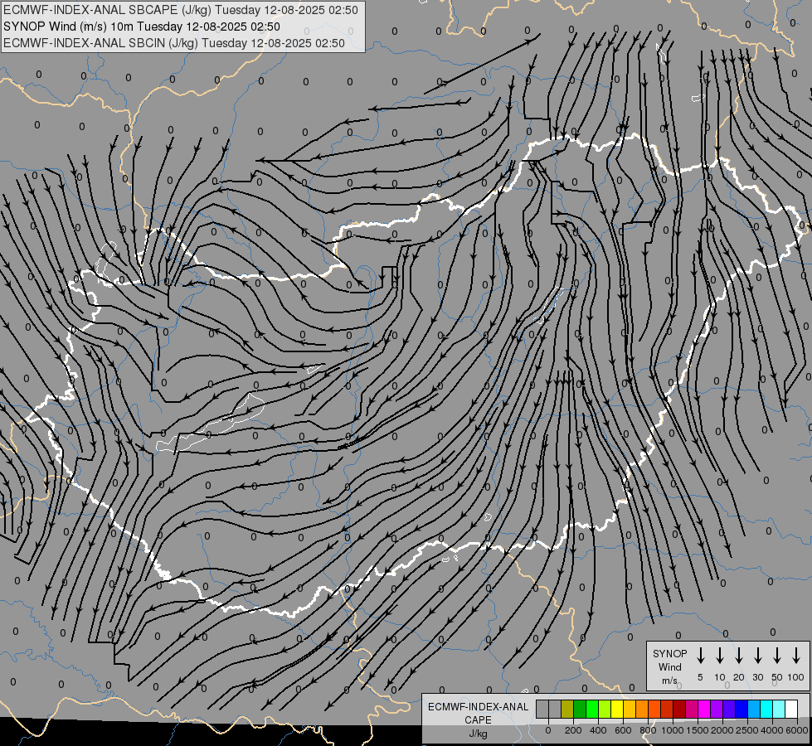The width and height of the screenshot is (812, 746).
Task: Click the 2000 tick label on CAPE scale
Action: (x=722, y=730)
